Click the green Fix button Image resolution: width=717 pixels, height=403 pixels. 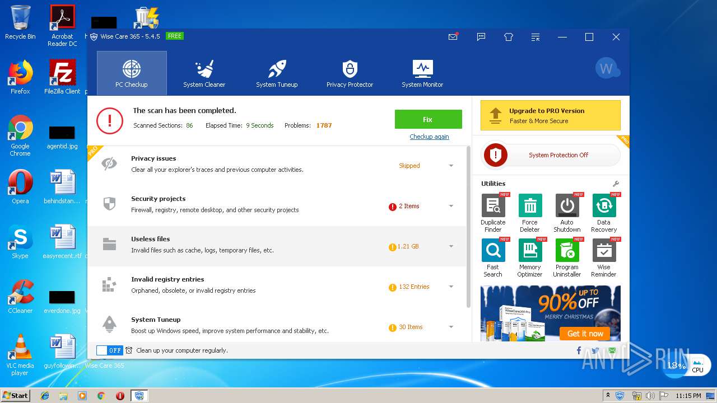coord(429,119)
